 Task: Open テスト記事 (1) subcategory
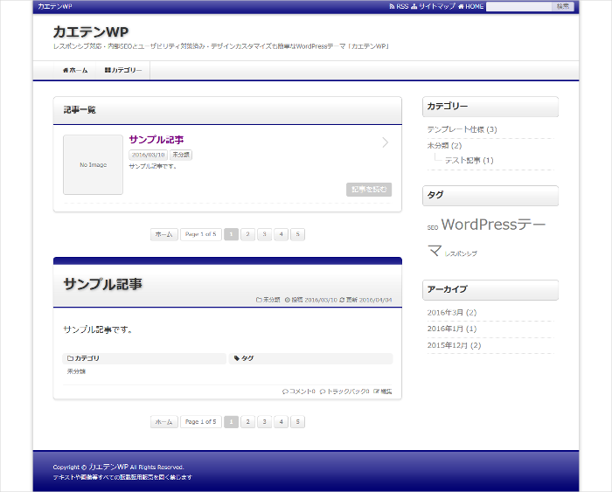click(469, 160)
